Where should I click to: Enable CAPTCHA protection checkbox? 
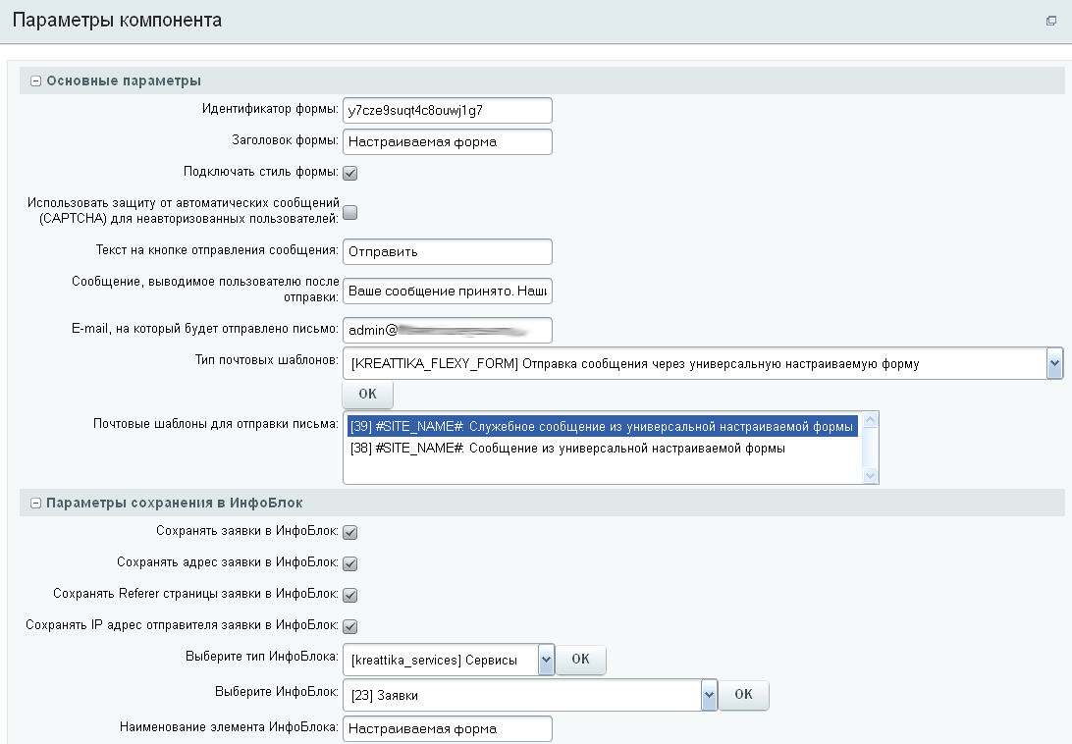point(349,212)
